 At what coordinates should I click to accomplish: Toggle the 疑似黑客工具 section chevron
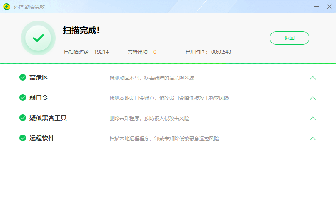click(x=313, y=118)
